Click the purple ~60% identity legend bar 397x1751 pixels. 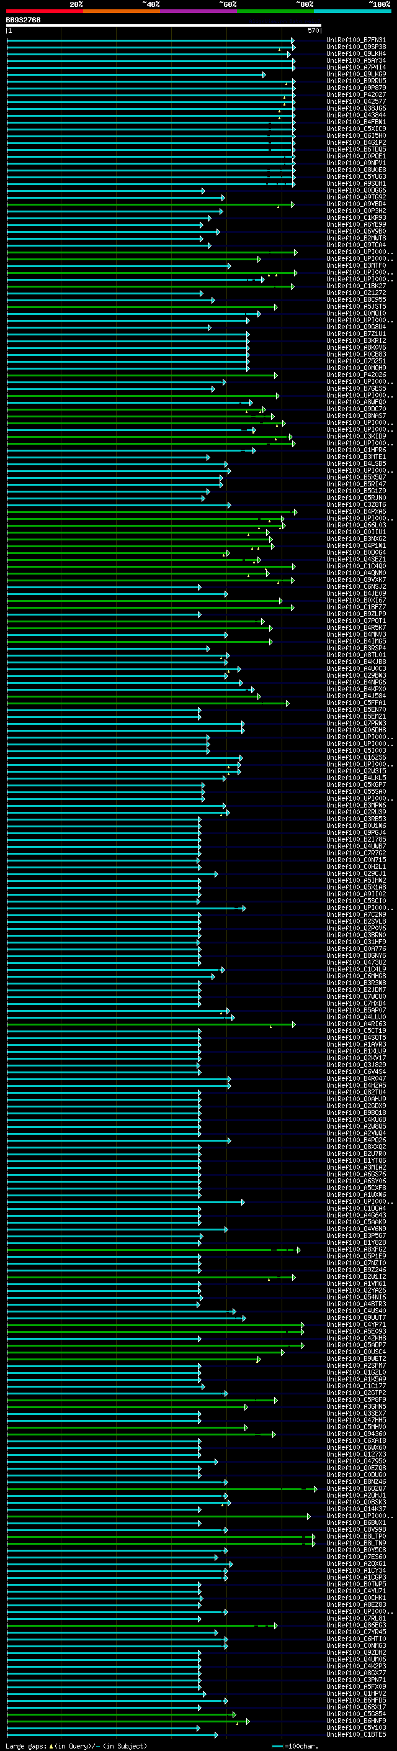pos(199,11)
